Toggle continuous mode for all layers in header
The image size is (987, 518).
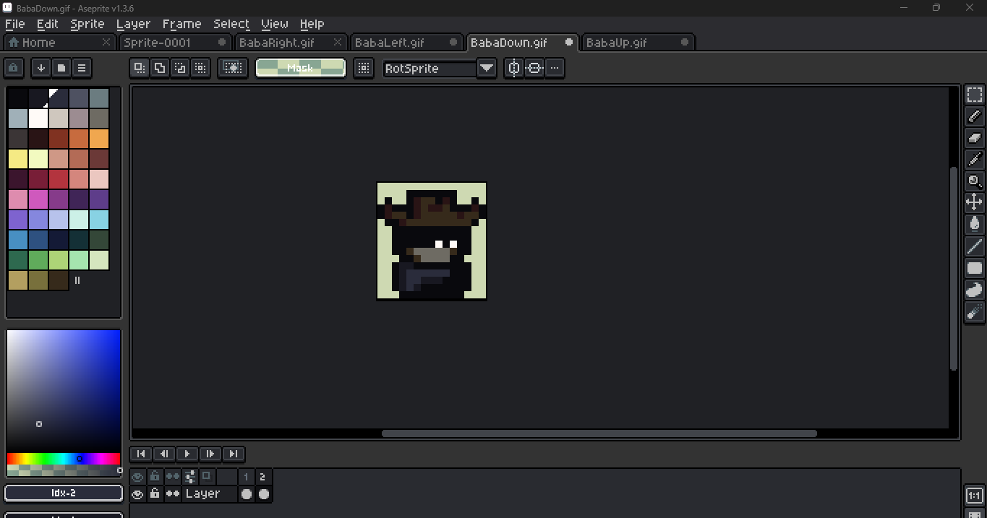click(x=173, y=477)
